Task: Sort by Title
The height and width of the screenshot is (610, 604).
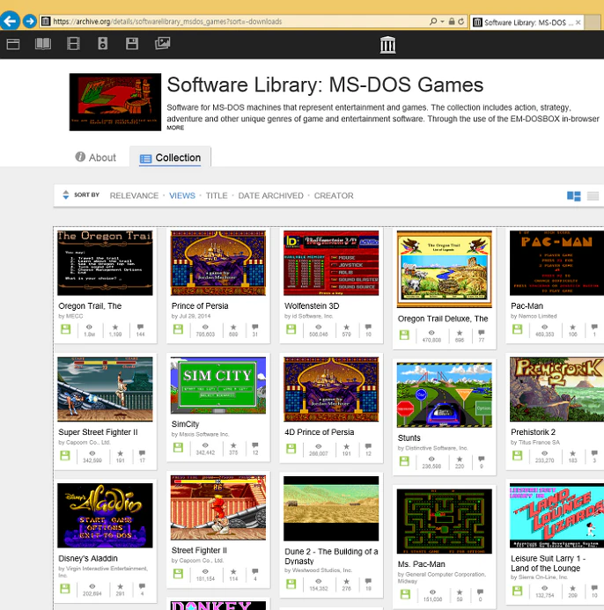Action: click(217, 195)
